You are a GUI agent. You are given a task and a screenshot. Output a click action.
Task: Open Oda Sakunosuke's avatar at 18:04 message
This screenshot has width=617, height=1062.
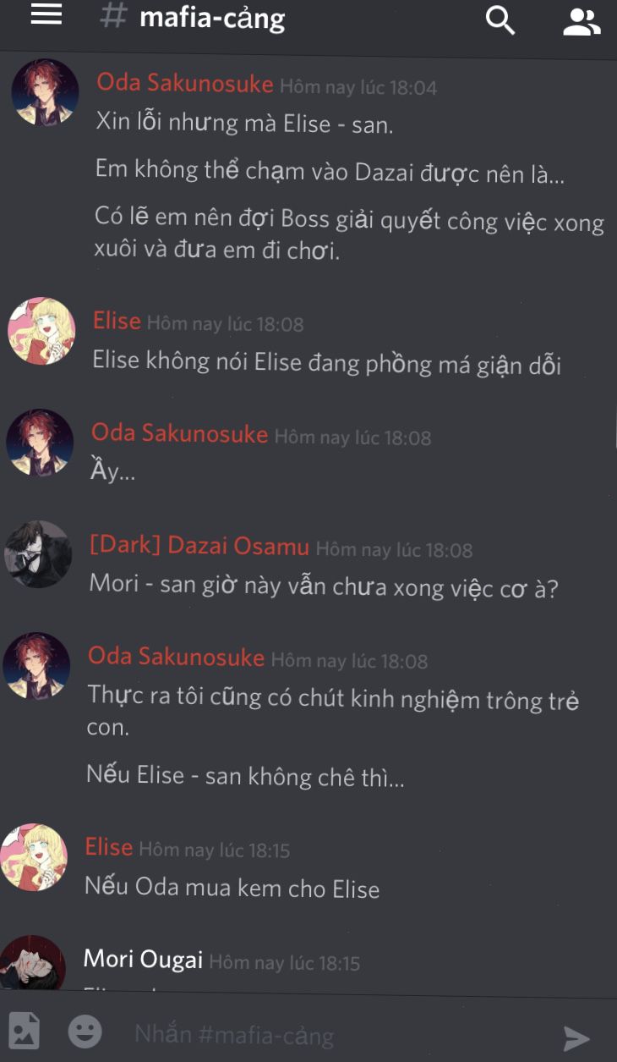click(45, 92)
